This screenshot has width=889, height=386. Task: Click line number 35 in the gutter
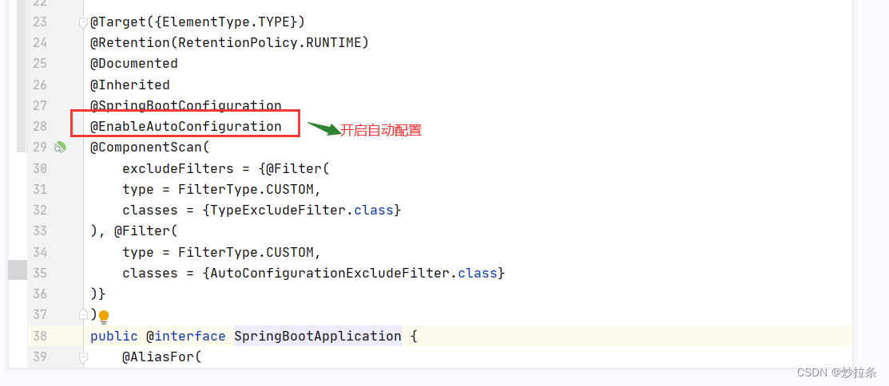pyautogui.click(x=40, y=274)
